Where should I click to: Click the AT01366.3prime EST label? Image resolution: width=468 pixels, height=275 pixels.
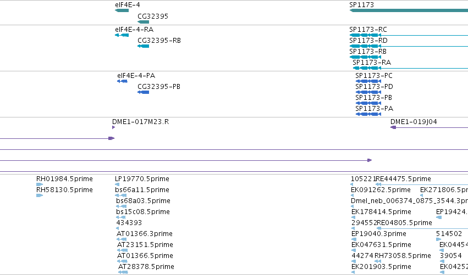coord(145,234)
